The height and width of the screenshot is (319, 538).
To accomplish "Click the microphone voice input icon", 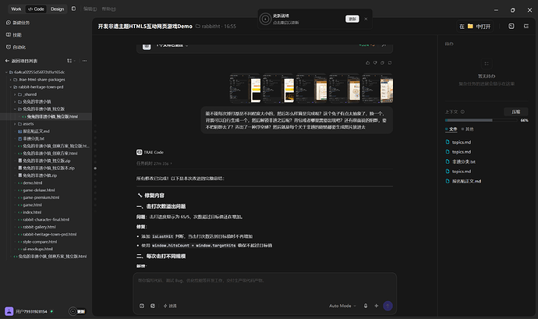I will click(366, 306).
